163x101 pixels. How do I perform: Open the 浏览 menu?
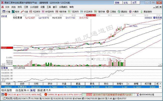tap(13, 7)
